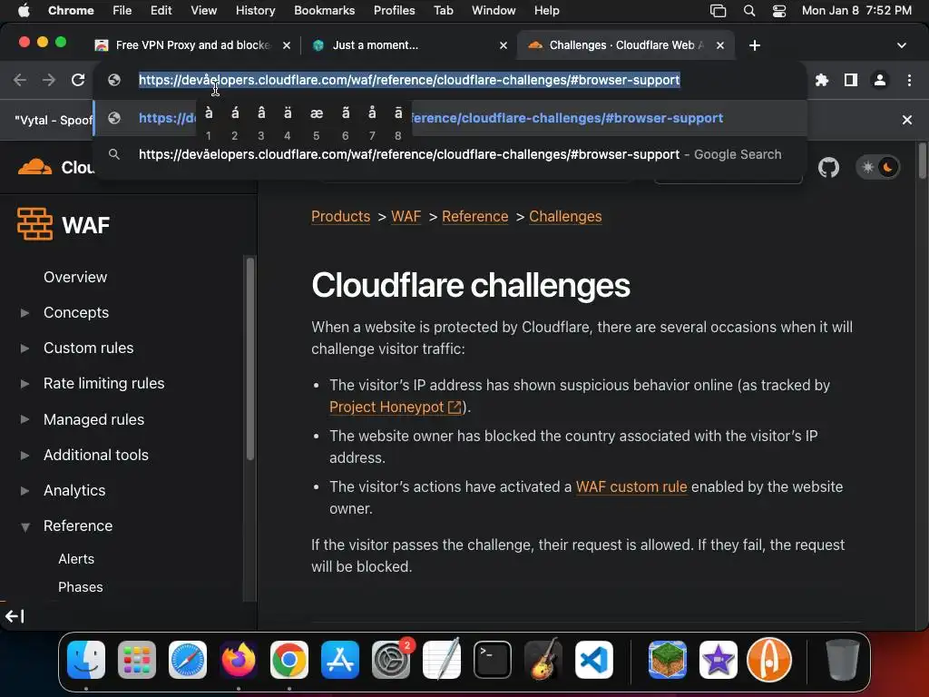The height and width of the screenshot is (697, 929).
Task: Open System Settings from the dock
Action: click(x=391, y=660)
